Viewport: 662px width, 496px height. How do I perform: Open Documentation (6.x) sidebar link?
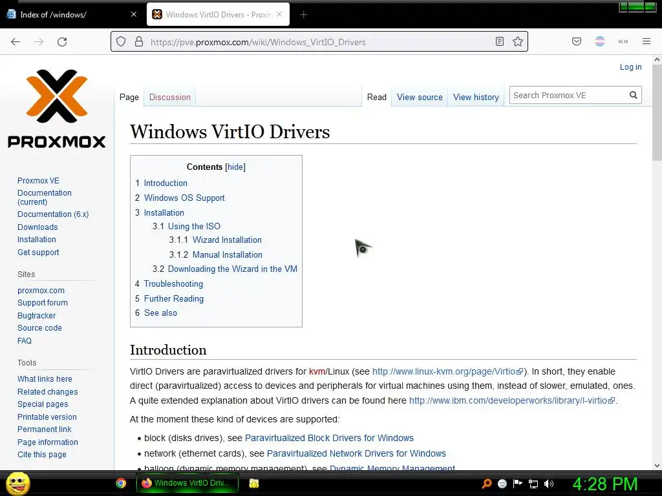coord(53,214)
